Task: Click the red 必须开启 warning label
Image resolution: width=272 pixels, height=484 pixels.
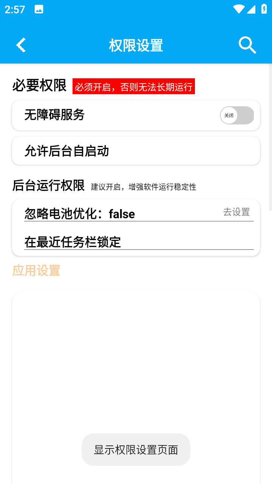Action: pyautogui.click(x=134, y=87)
